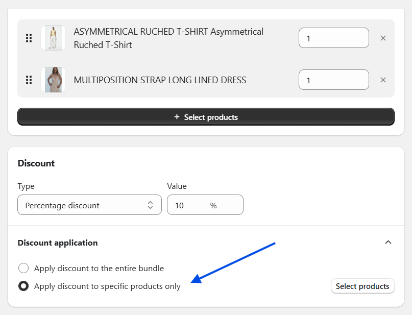Click the small Select products button
The height and width of the screenshot is (315, 412).
[362, 286]
